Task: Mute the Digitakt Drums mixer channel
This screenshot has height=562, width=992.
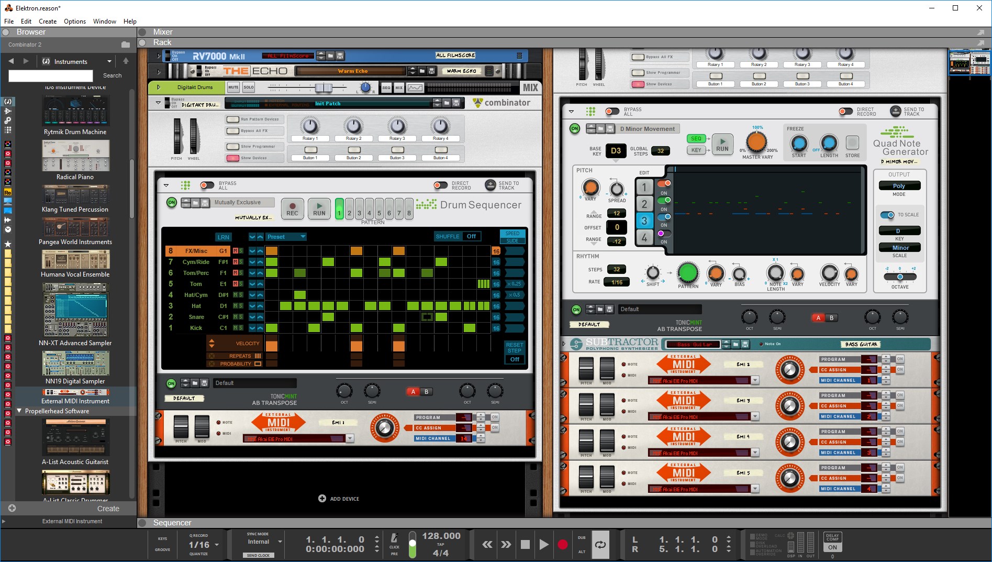Action: click(233, 87)
